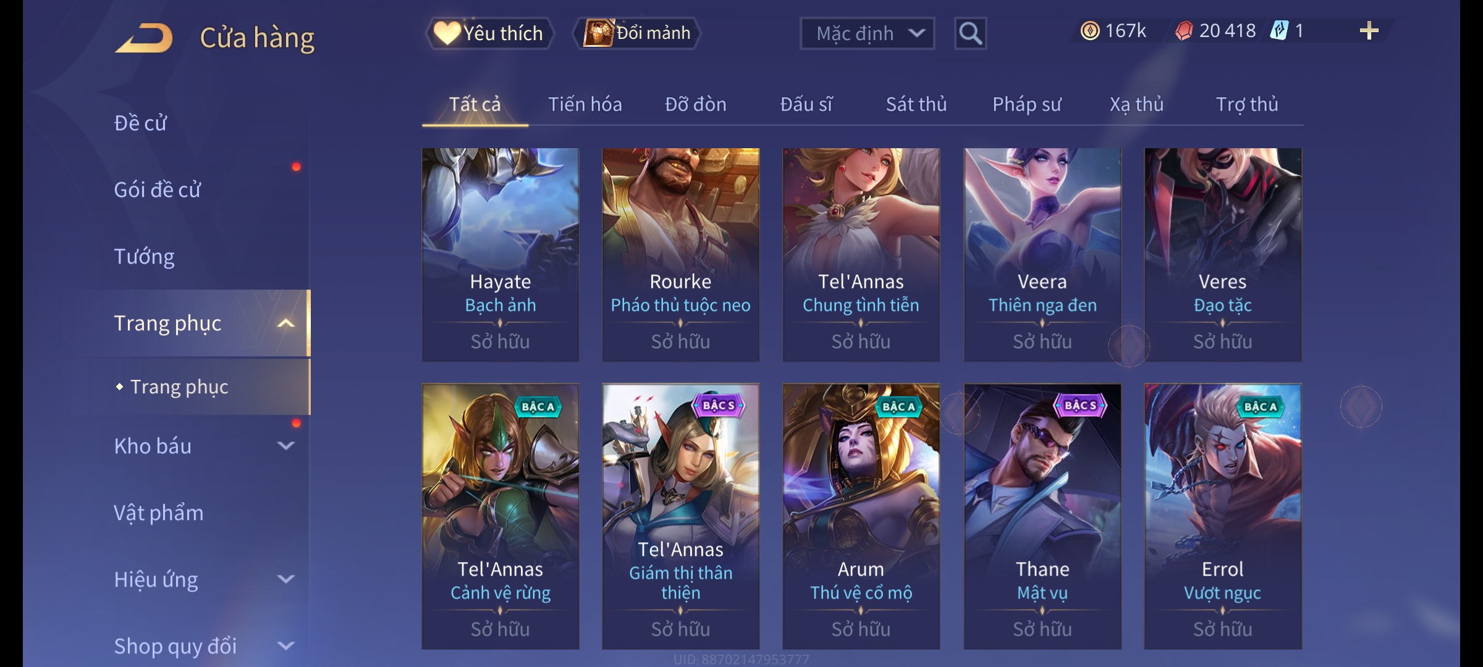
Task: Open the Mặc định sort dropdown
Action: tap(867, 33)
